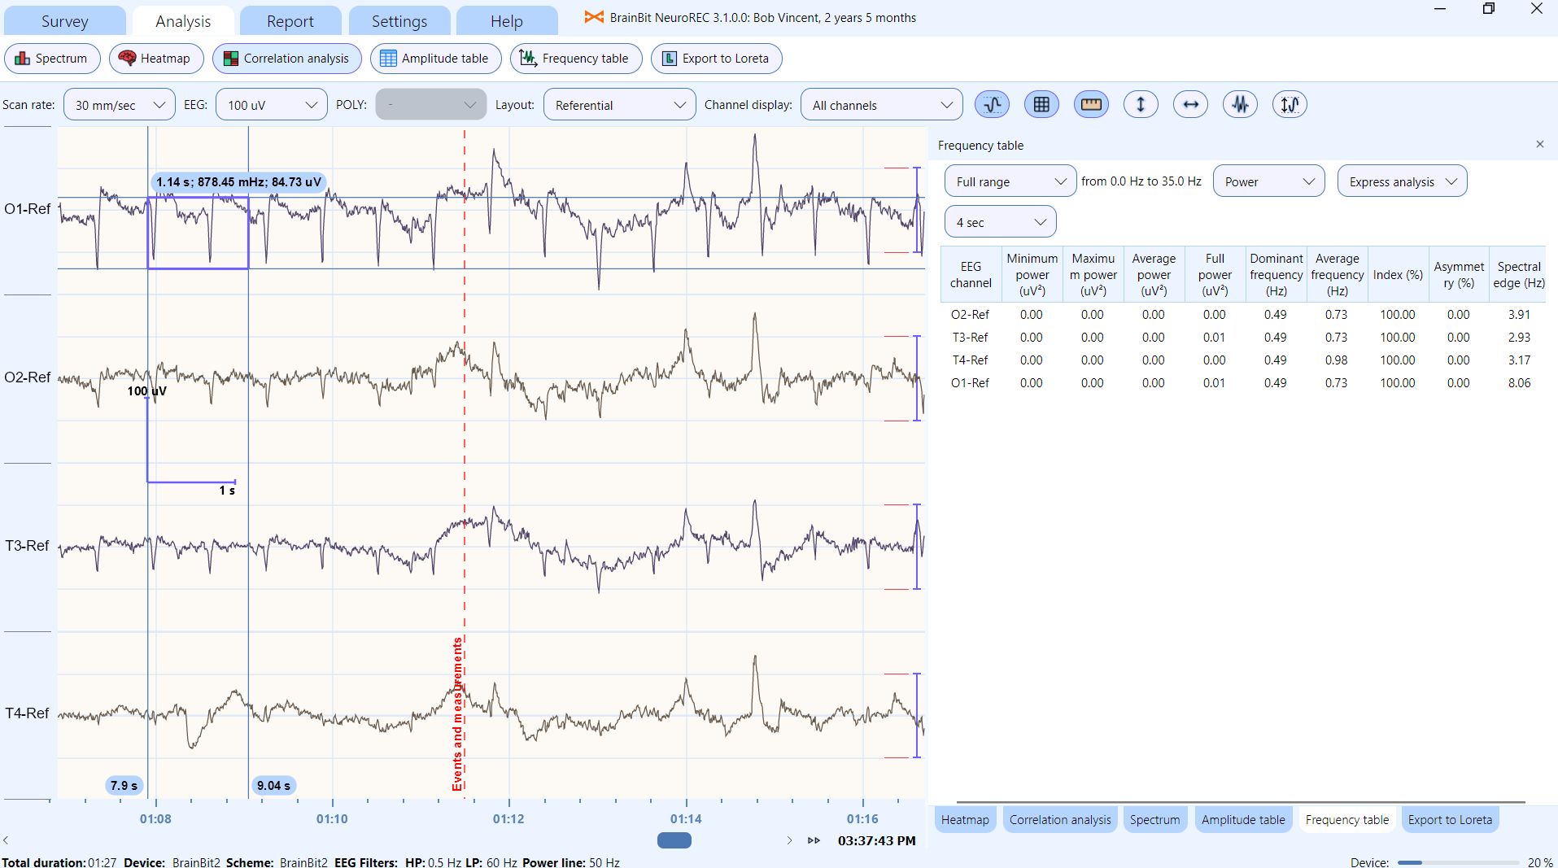Switch to the Survey tab
The width and height of the screenshot is (1558, 868).
pos(64,21)
